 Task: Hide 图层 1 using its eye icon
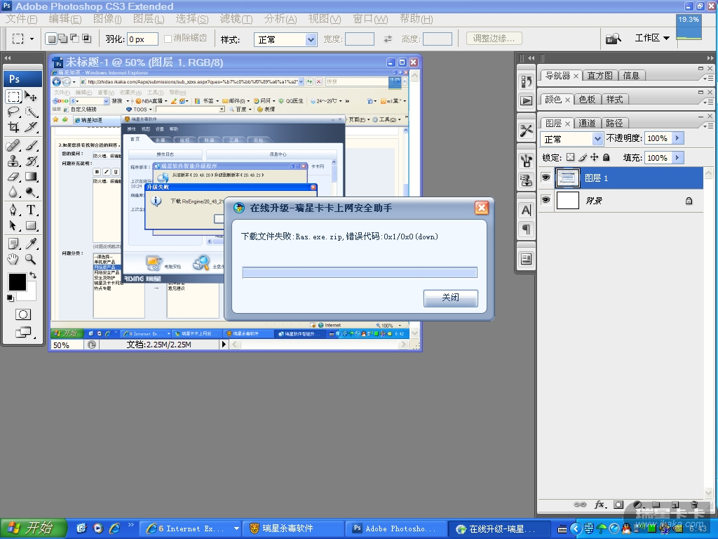(546, 178)
